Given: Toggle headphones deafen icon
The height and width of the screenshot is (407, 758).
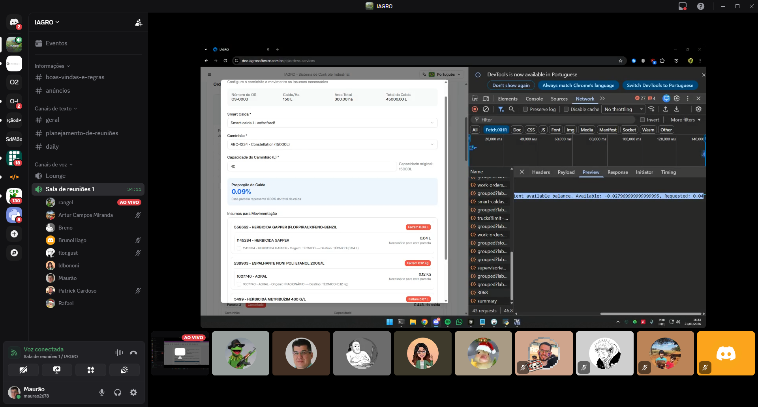Looking at the screenshot, I should point(118,392).
